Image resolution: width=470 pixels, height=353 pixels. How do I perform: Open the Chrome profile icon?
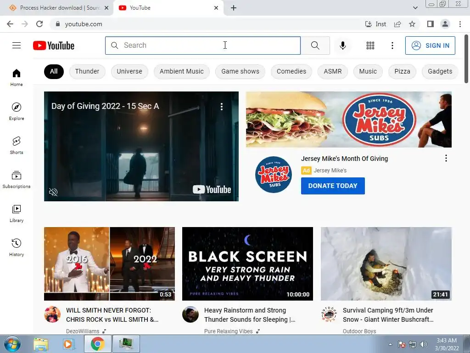click(x=445, y=24)
